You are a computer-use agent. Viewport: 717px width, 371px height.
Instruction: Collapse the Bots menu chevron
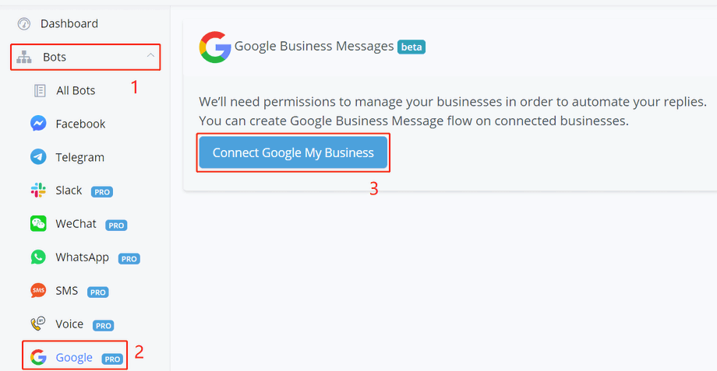[150, 56]
